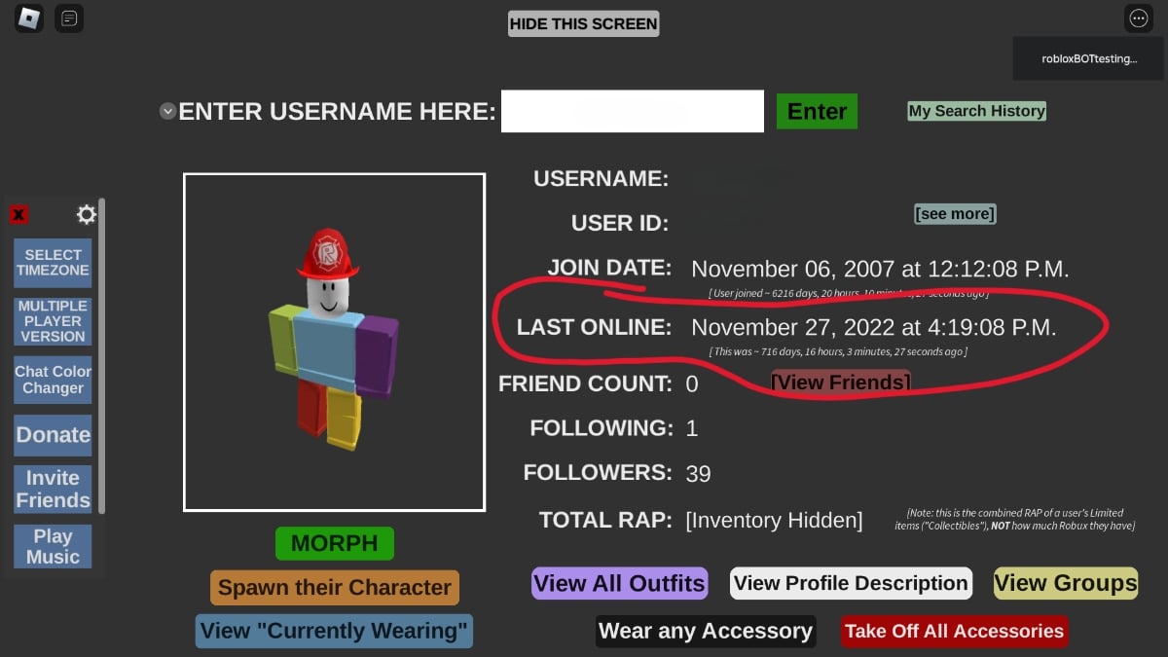Select Spawn their Character

coord(334,587)
